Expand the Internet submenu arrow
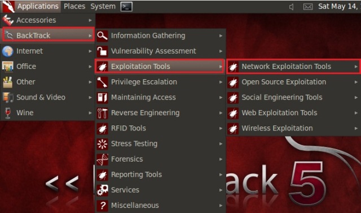The height and width of the screenshot is (213, 361). [90, 51]
